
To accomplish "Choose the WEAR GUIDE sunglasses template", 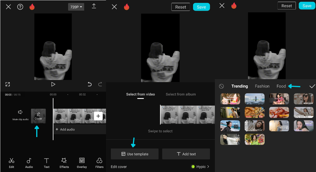I will pos(304,99).
